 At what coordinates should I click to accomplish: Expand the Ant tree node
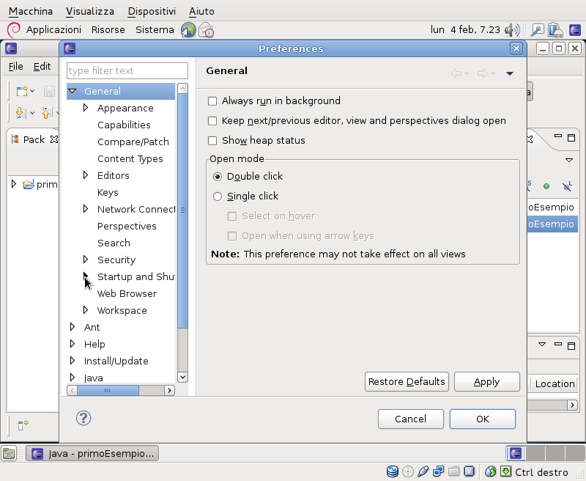(x=73, y=327)
